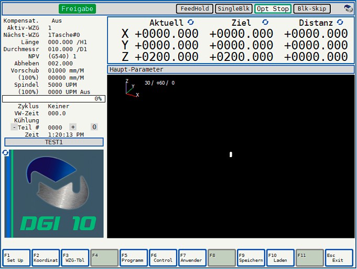357x269 pixels.
Task: Click the Vorschub 01000 mm/M value
Action: pos(66,70)
